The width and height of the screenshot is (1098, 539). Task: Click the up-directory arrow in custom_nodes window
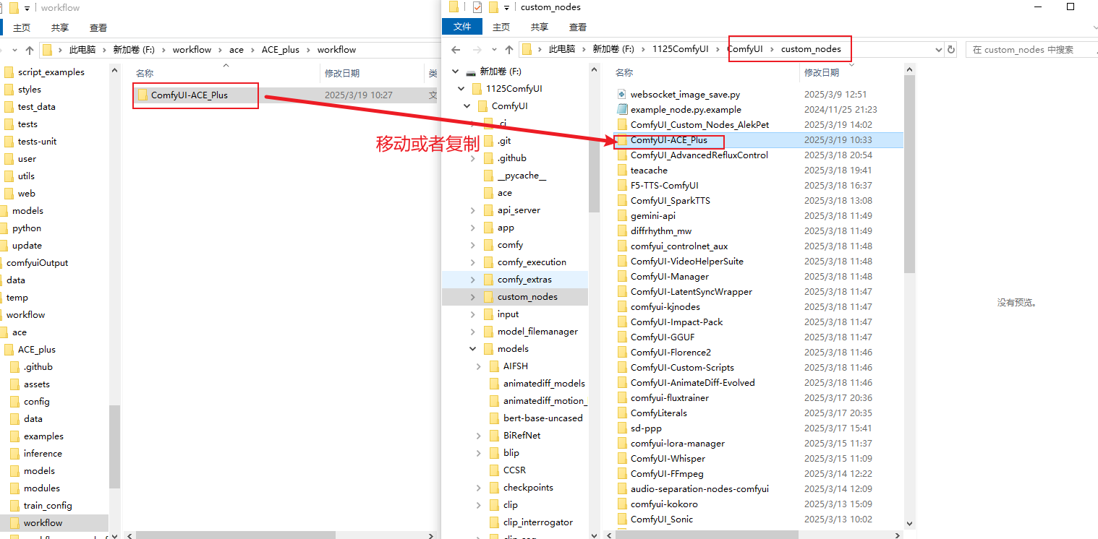509,50
